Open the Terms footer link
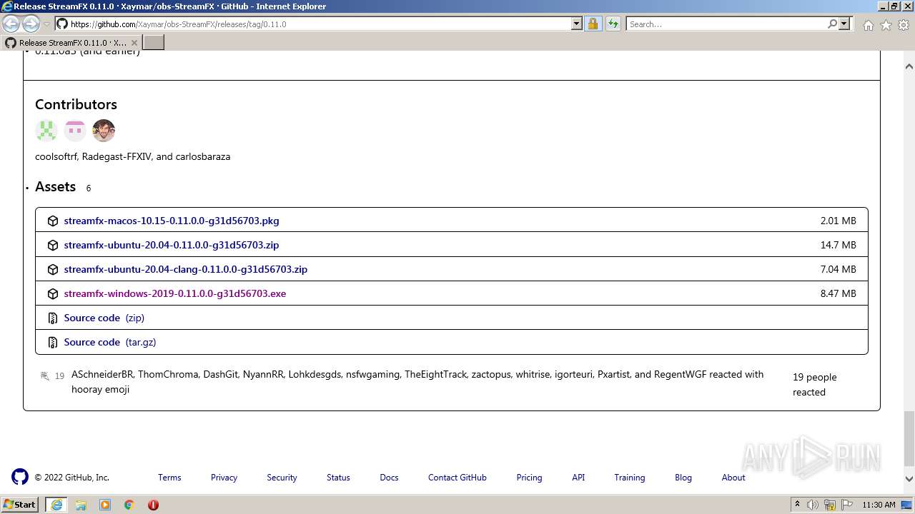 [169, 478]
